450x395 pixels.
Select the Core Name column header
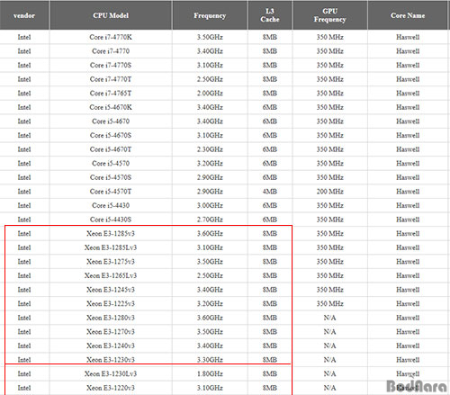(408, 15)
